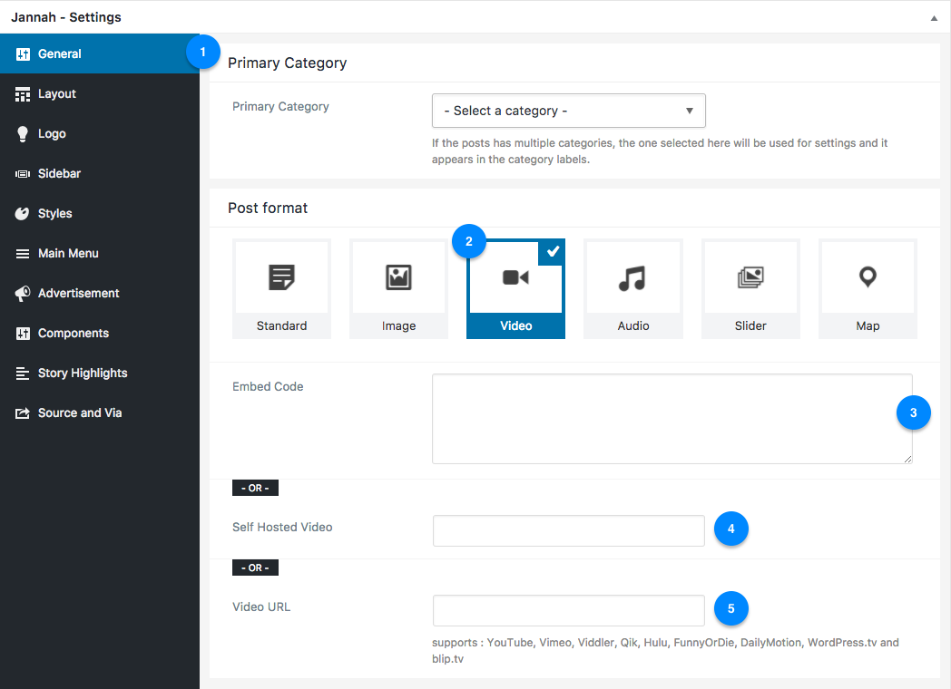Click the Self Hosted Video input field
This screenshot has width=951, height=689.
coord(568,531)
